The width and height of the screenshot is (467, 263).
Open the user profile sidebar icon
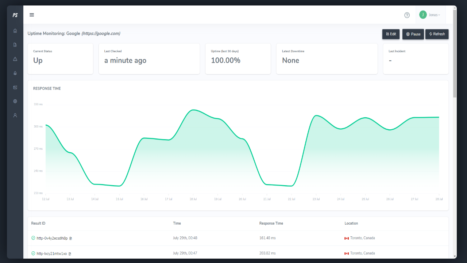15,115
